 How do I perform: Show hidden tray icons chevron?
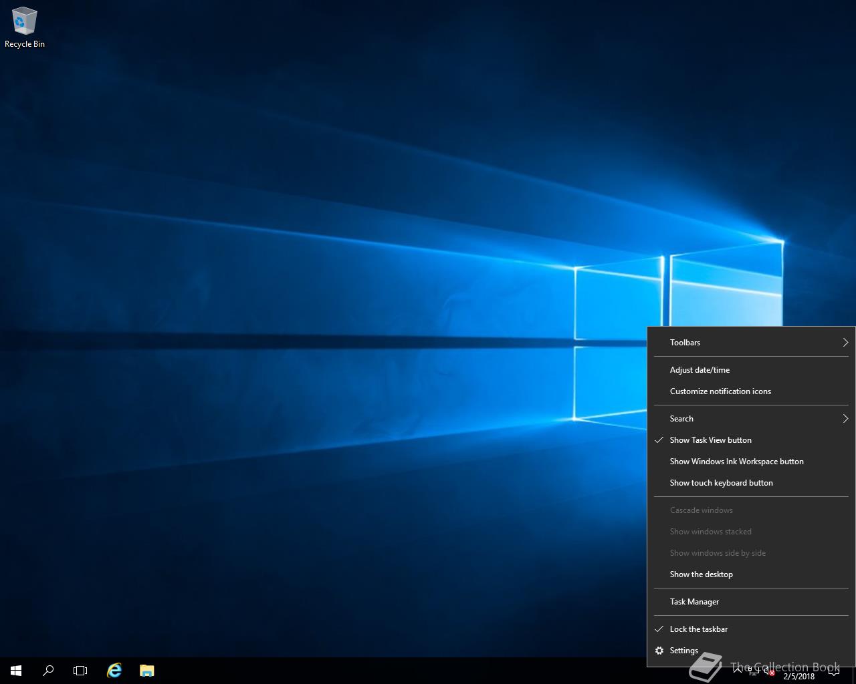[x=738, y=671]
